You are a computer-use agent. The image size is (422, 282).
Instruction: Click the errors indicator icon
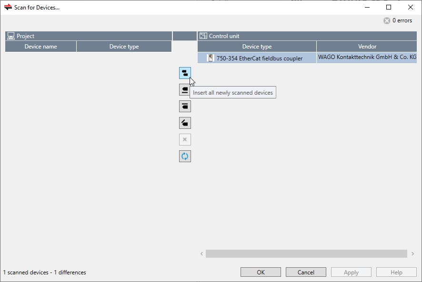(x=387, y=21)
